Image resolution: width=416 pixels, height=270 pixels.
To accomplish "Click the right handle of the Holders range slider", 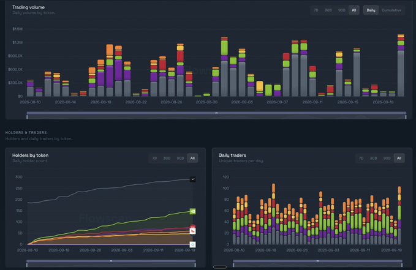I will [x=195, y=264].
